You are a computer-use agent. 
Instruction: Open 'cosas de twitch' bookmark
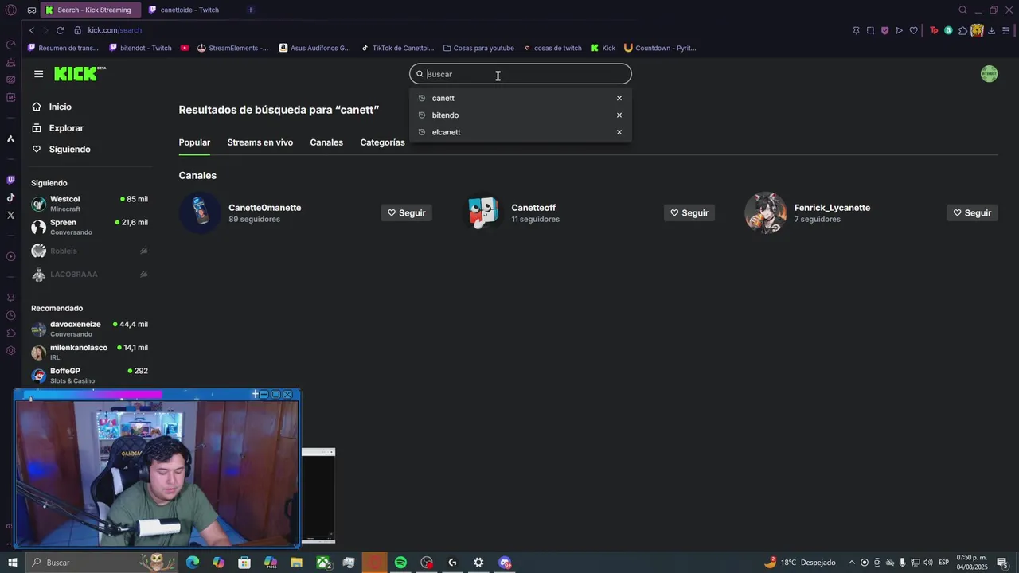(x=552, y=48)
